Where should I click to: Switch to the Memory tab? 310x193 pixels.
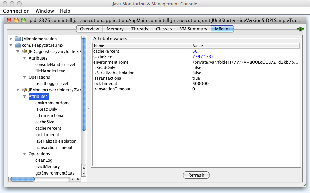[115, 29]
